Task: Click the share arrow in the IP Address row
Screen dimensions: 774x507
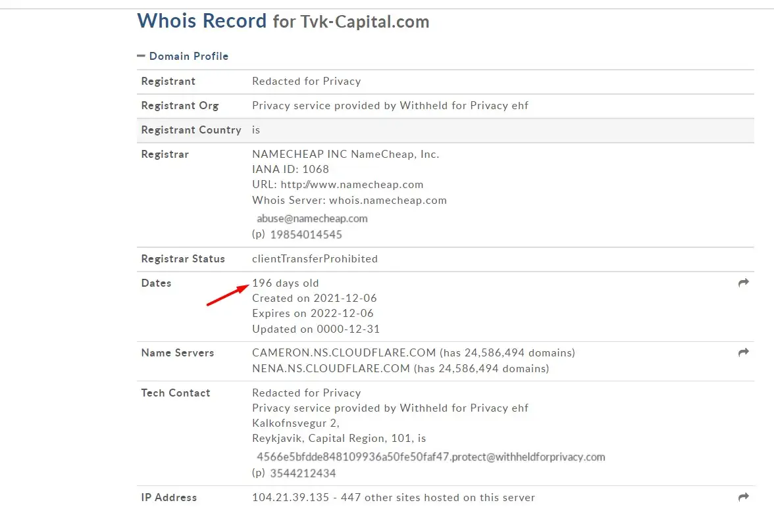Action: coord(744,496)
